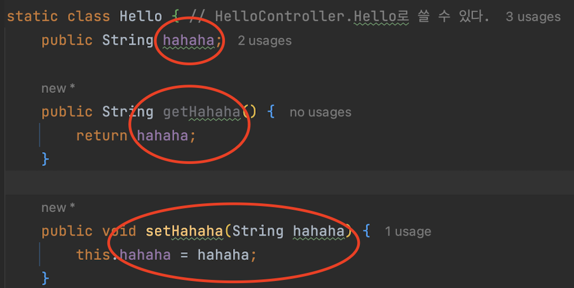Click the hahaha parameter in setHahaha signature
Image resolution: width=574 pixels, height=288 pixels.
pos(319,231)
